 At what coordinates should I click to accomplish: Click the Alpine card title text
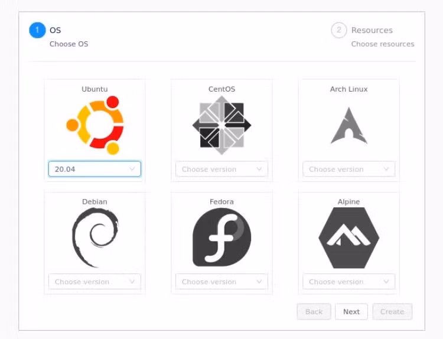pyautogui.click(x=349, y=202)
